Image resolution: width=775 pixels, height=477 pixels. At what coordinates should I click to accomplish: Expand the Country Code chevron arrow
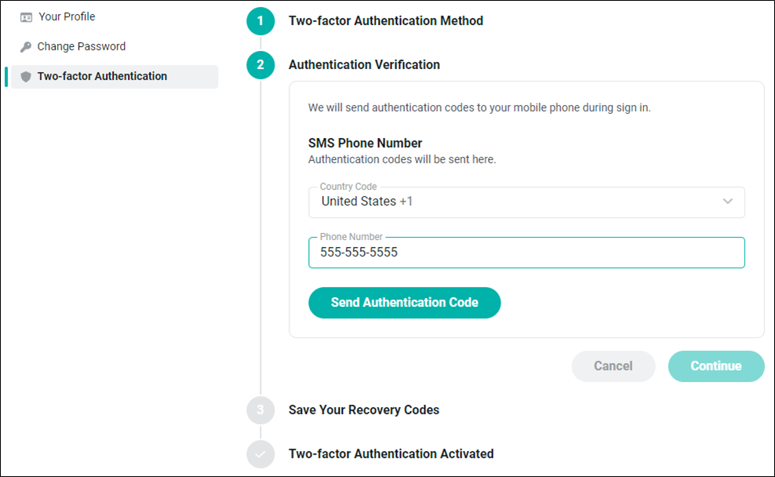pyautogui.click(x=728, y=201)
